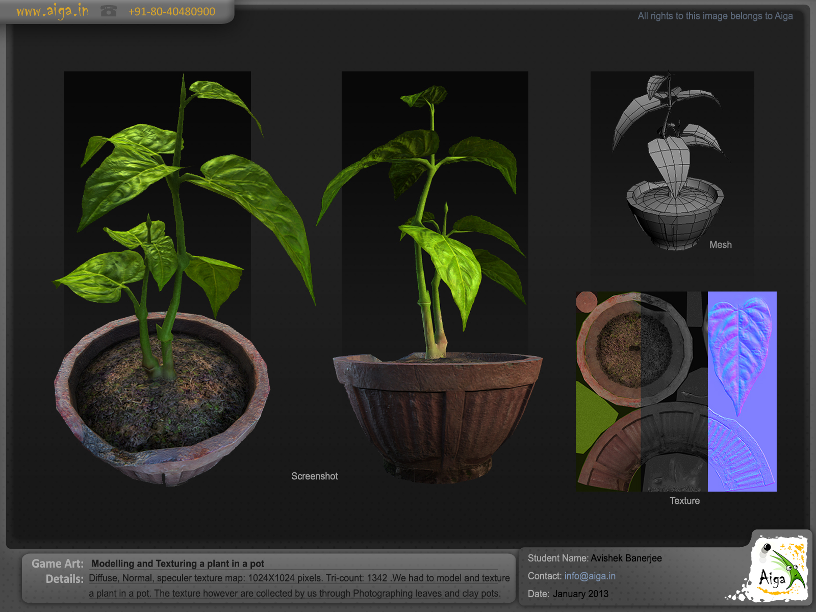This screenshot has height=612, width=816.
Task: Click the copyright notice text
Action: click(714, 16)
